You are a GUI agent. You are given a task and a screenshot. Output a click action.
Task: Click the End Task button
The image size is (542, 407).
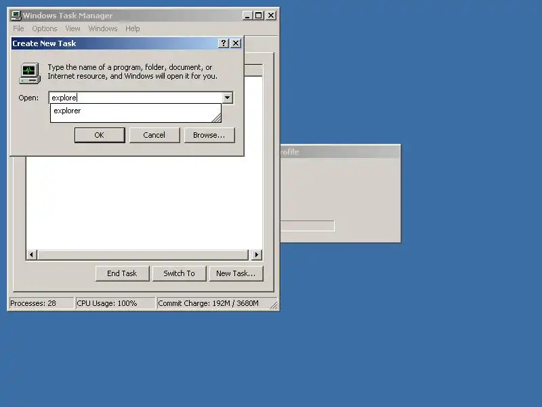pyautogui.click(x=122, y=273)
